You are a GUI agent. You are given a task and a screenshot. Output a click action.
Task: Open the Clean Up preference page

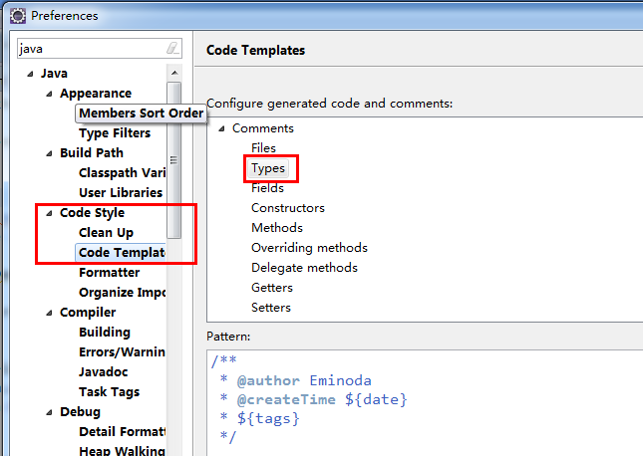click(x=106, y=233)
